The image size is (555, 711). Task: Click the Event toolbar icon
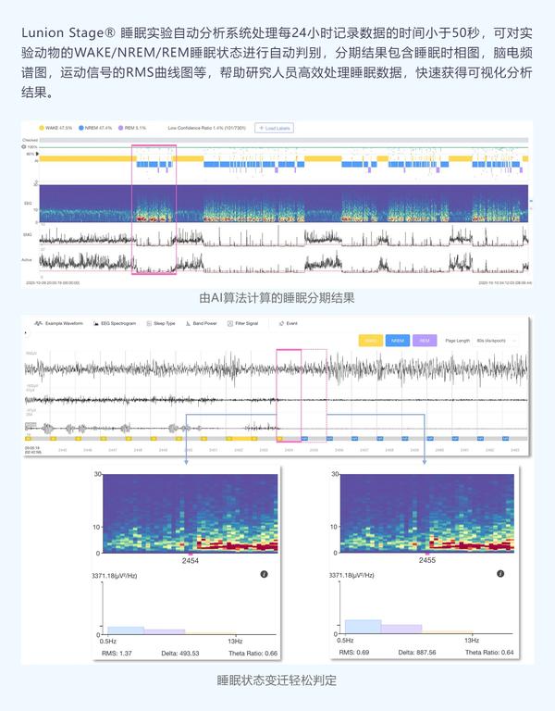[x=289, y=323]
